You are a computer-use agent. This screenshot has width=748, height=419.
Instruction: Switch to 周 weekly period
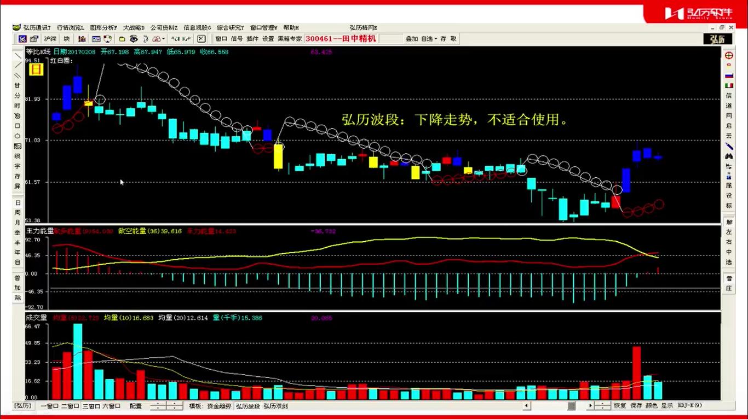[18, 213]
